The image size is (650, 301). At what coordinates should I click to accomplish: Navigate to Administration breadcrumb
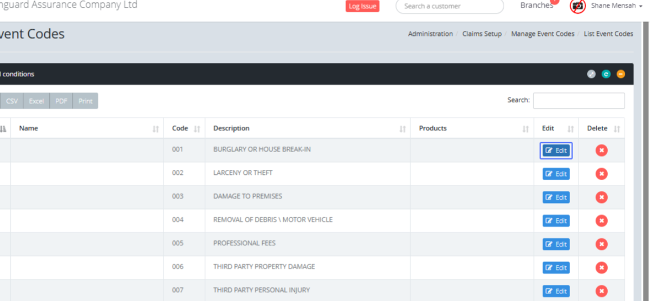pyautogui.click(x=430, y=34)
